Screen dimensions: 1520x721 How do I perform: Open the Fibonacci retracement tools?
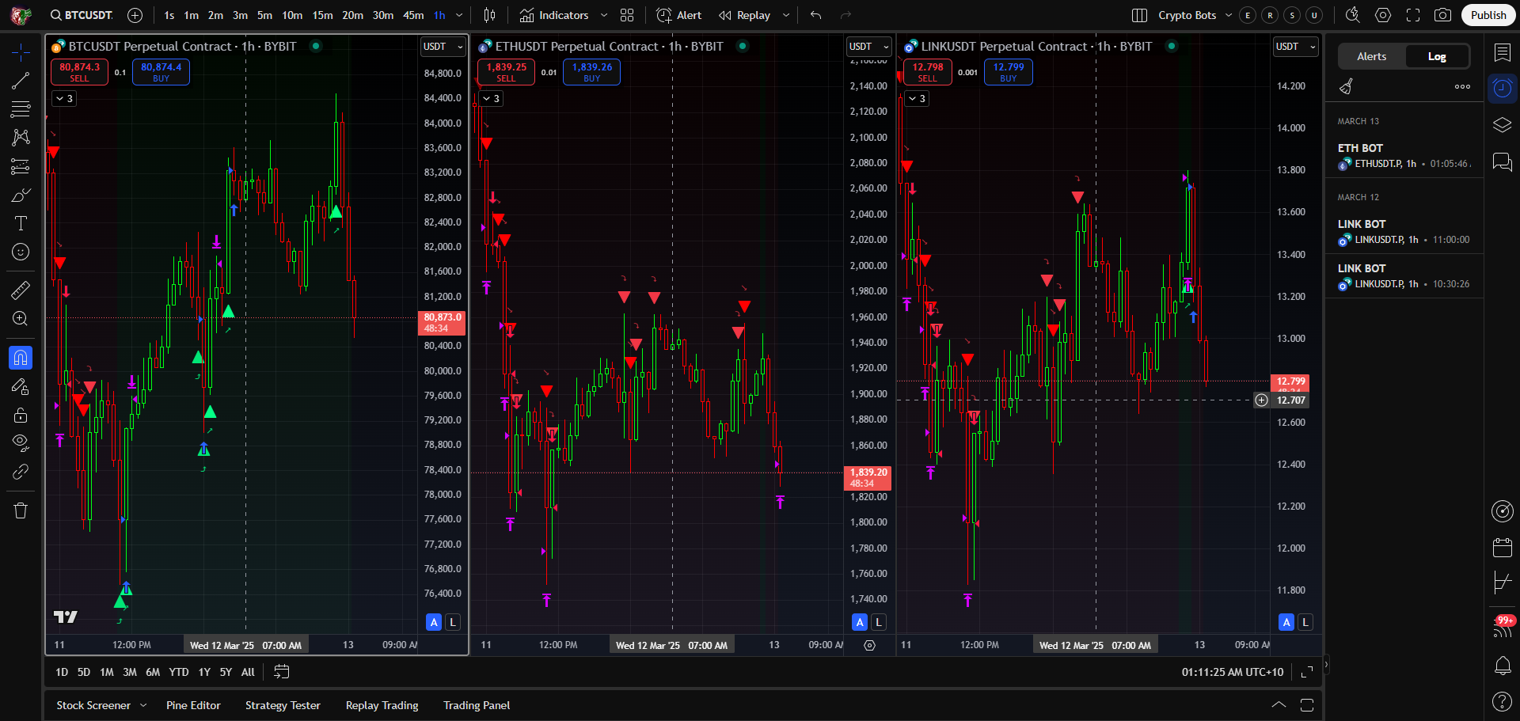click(21, 109)
